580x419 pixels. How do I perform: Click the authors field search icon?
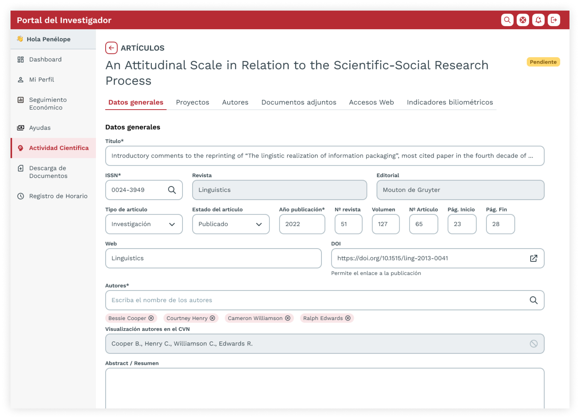[533, 300]
